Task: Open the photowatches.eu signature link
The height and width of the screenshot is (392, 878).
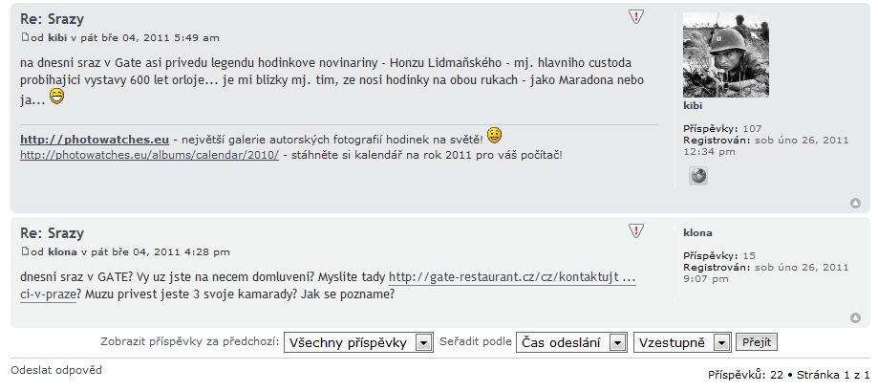Action: coord(95,139)
